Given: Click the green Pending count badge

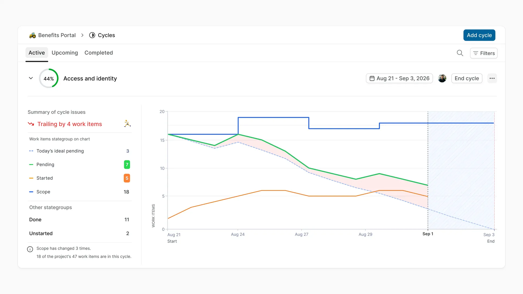Looking at the screenshot, I should pyautogui.click(x=127, y=164).
